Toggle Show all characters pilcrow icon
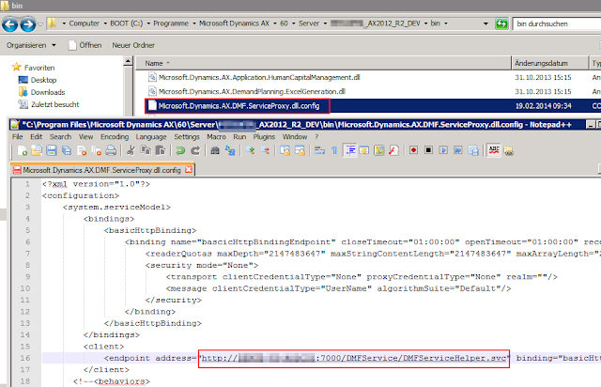This screenshot has height=387, width=601. 334,150
